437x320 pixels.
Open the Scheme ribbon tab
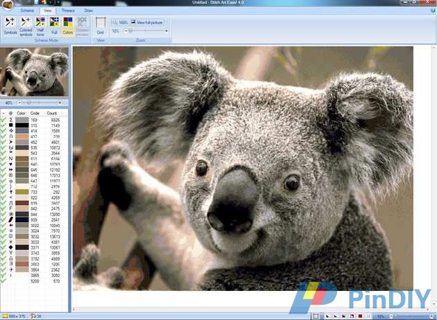pos(27,11)
